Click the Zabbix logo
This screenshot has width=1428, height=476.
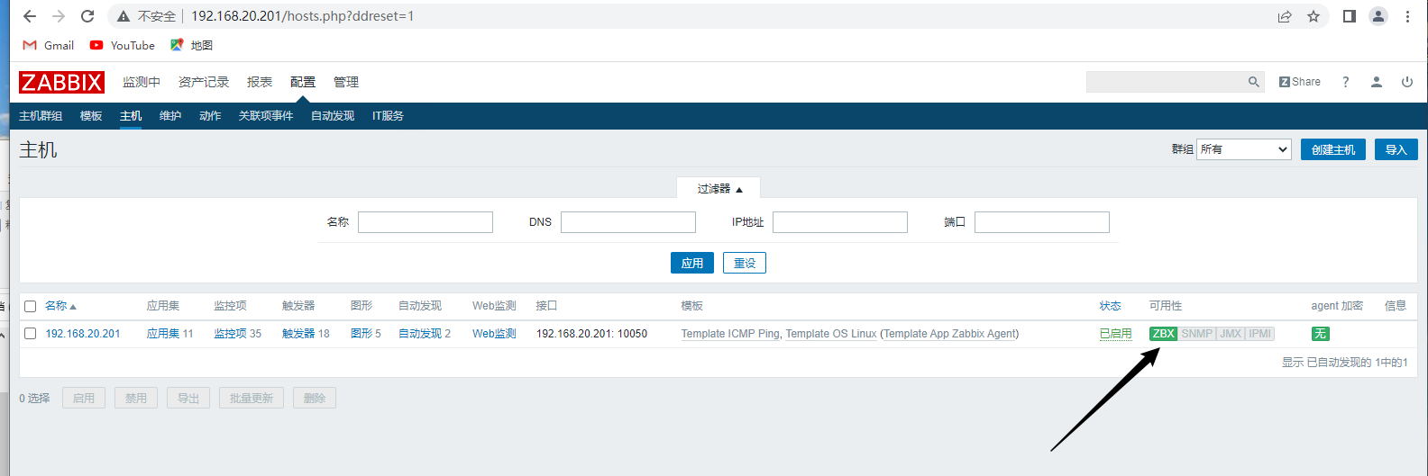click(61, 82)
